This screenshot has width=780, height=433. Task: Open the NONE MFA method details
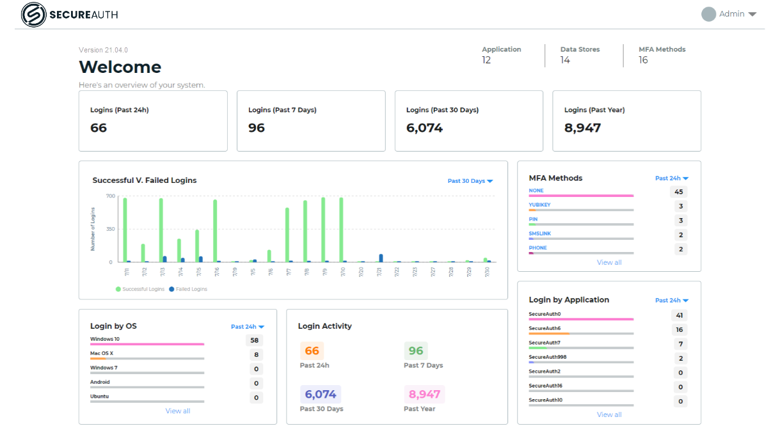(536, 191)
